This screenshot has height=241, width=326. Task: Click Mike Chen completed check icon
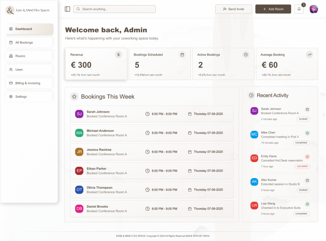(307, 133)
